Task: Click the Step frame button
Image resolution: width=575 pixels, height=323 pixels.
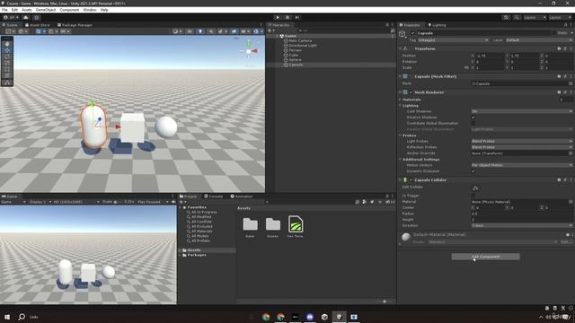Action: pos(297,17)
